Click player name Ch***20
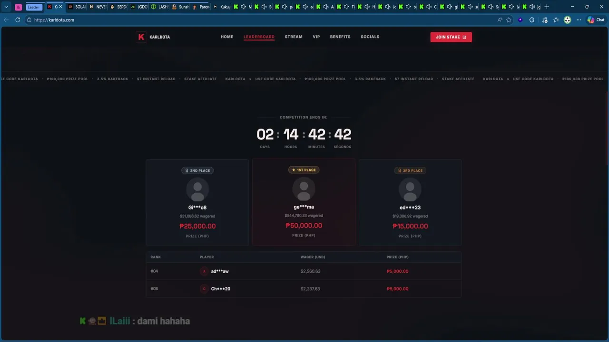 tap(221, 289)
